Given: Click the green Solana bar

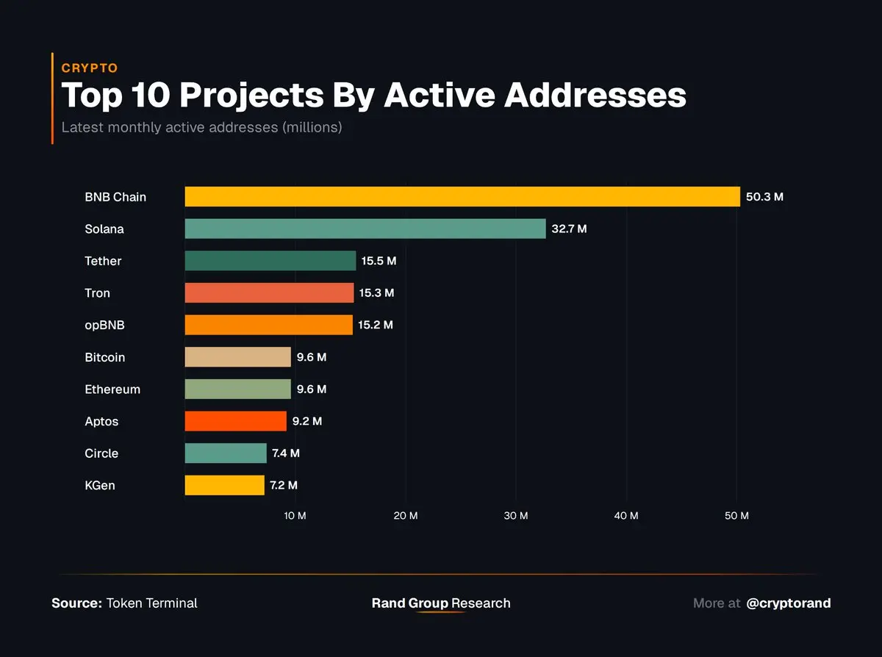Looking at the screenshot, I should pos(365,229).
